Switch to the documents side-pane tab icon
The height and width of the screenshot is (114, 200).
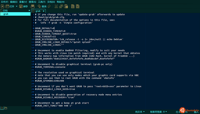coord(2,108)
